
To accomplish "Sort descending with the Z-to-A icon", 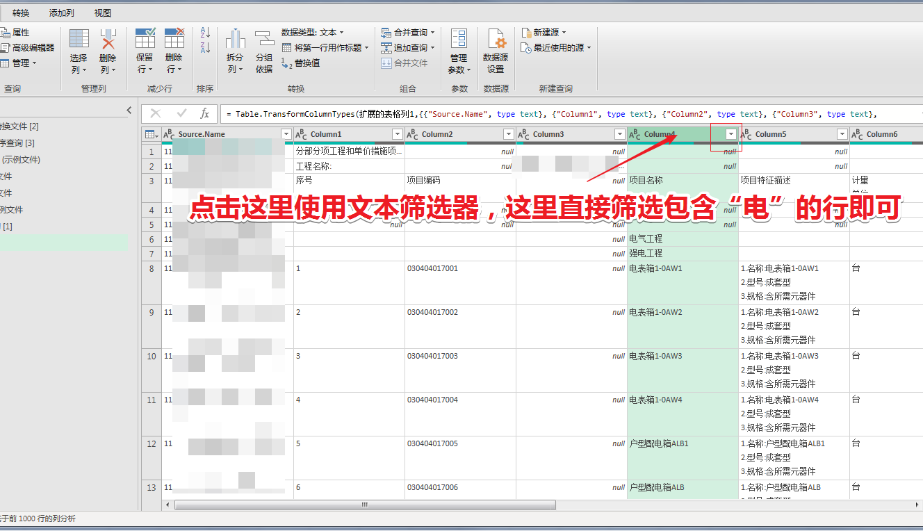I will click(205, 48).
